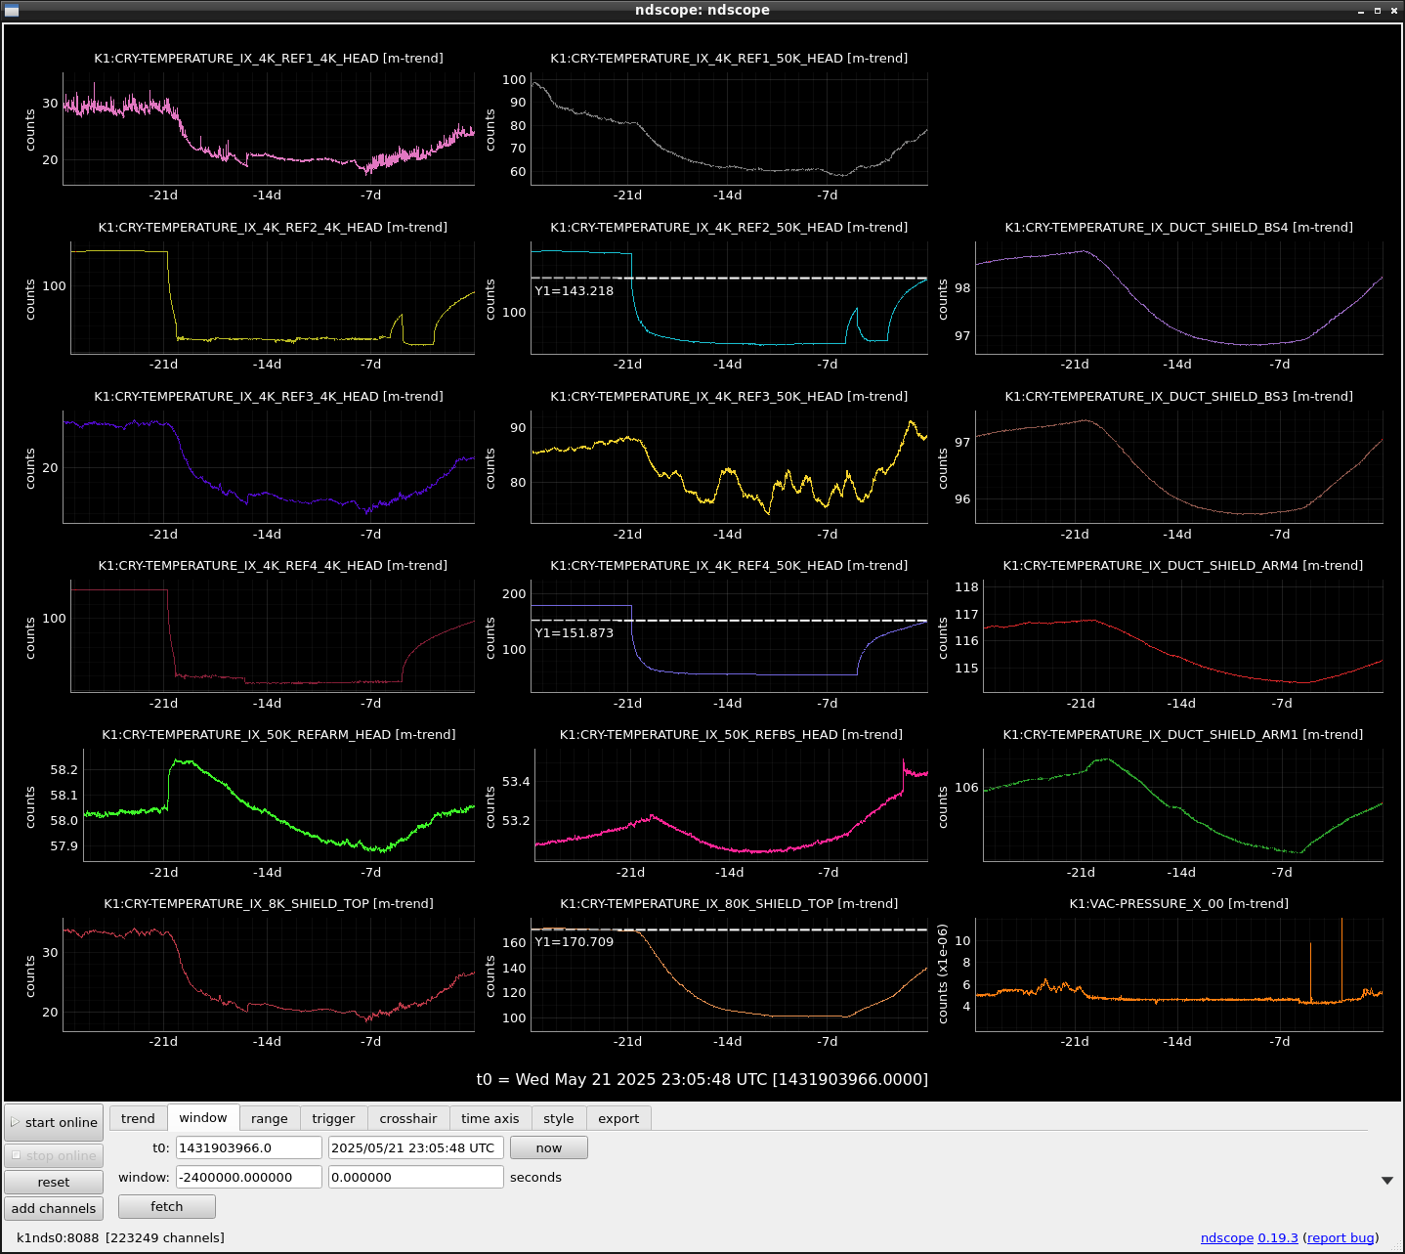Image resolution: width=1405 pixels, height=1254 pixels.
Task: Click the IX_80K_SHIELD_TOP plot title
Action: [x=729, y=903]
